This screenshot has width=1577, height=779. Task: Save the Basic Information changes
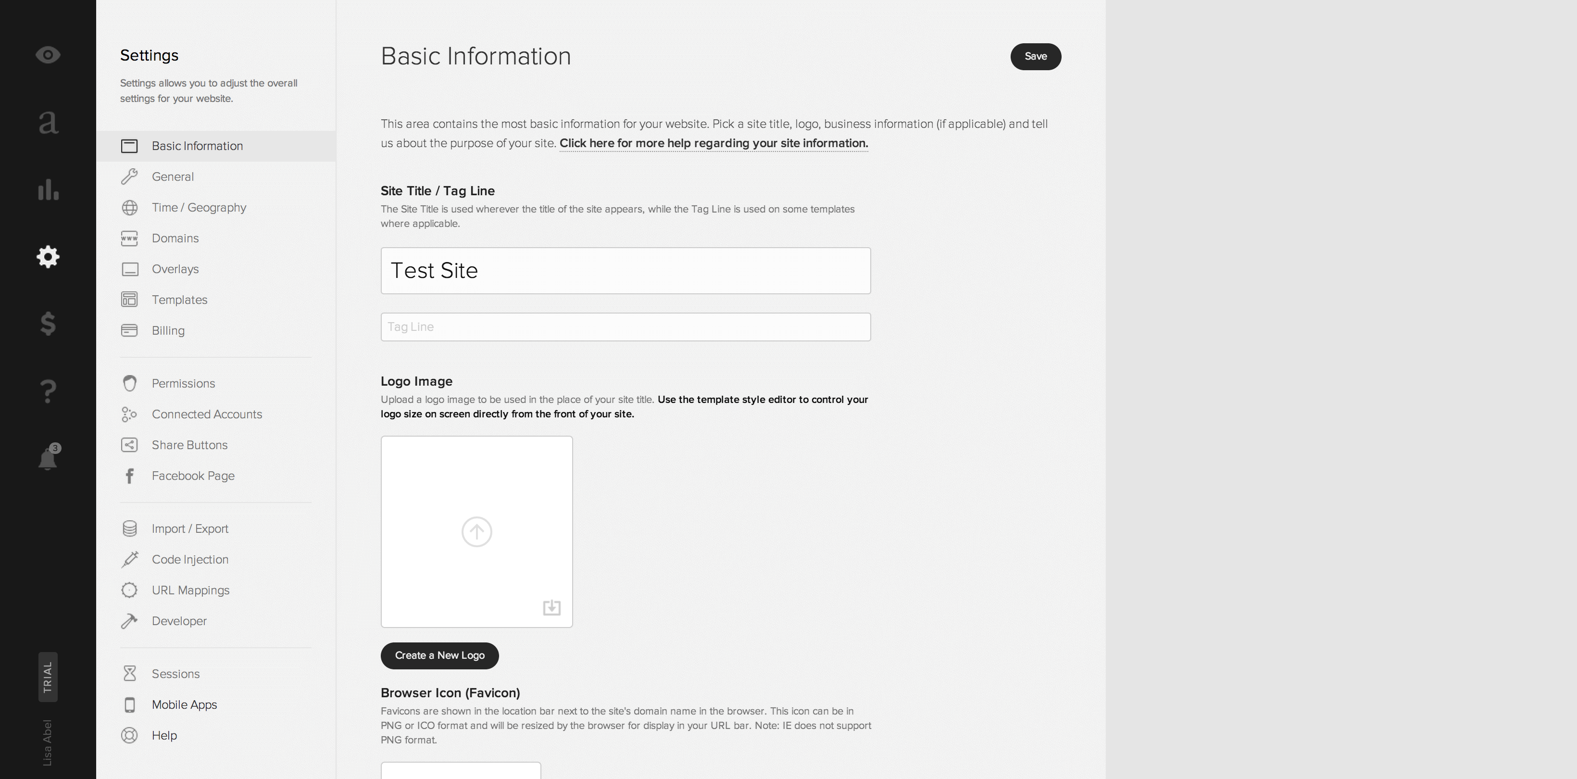click(1035, 56)
